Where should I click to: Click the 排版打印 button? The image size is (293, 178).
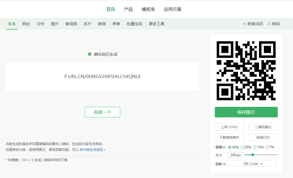(x=263, y=137)
